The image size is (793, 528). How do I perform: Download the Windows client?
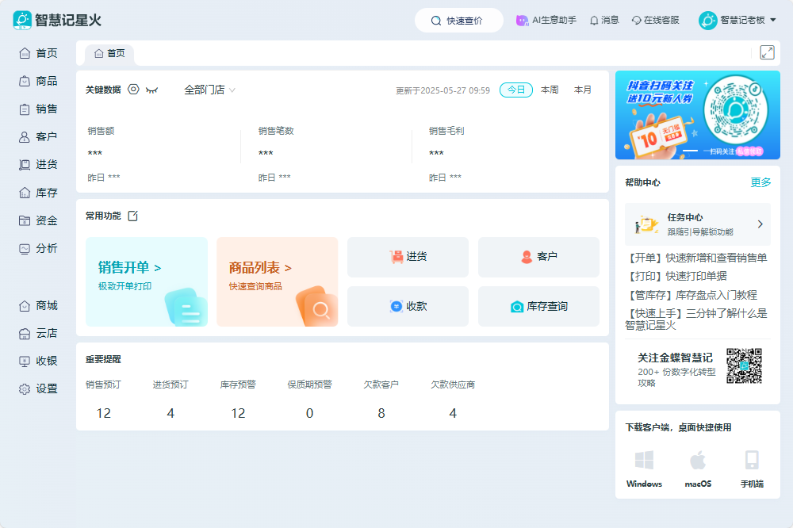tap(644, 469)
